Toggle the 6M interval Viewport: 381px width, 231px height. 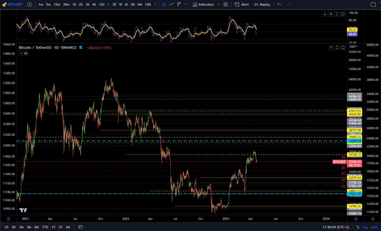pyautogui.click(x=140, y=4)
